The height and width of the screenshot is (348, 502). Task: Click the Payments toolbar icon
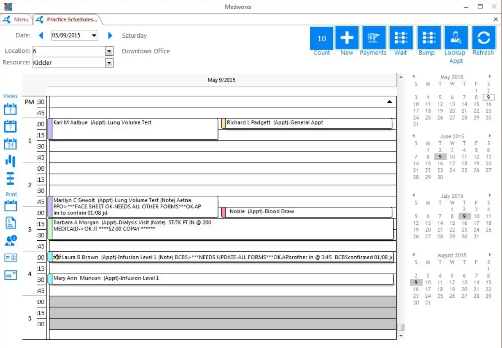coord(373,38)
